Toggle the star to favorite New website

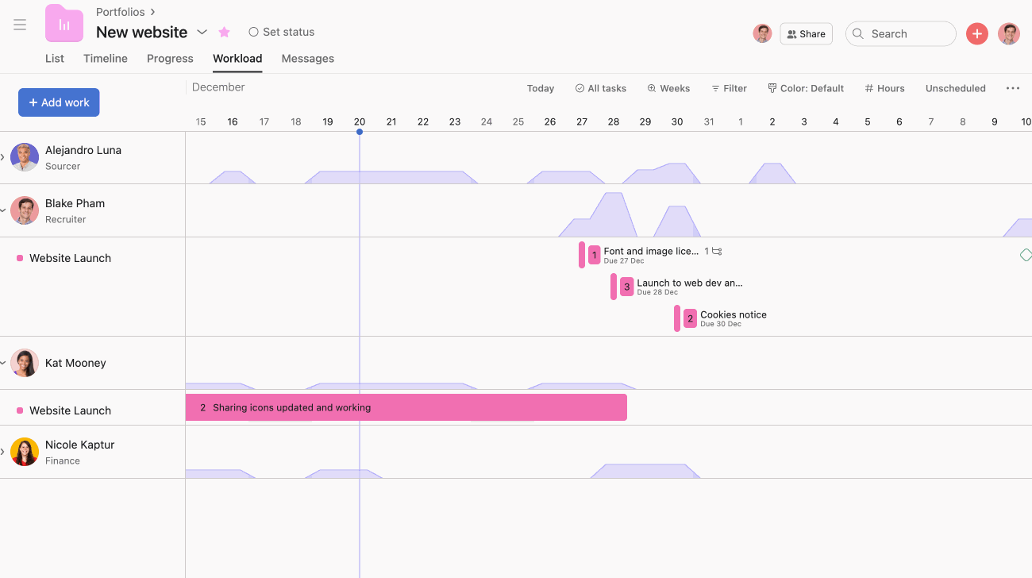pos(224,32)
